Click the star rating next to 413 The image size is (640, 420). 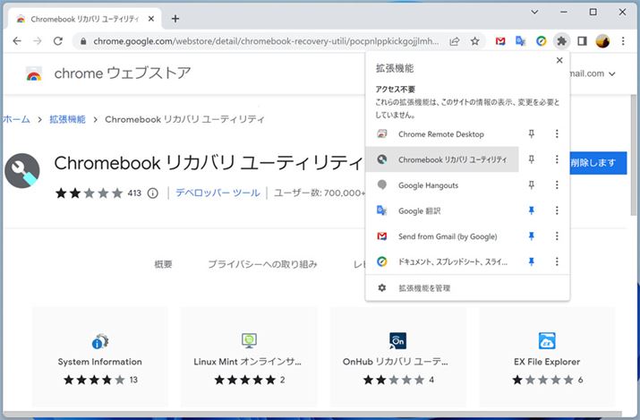coord(90,193)
